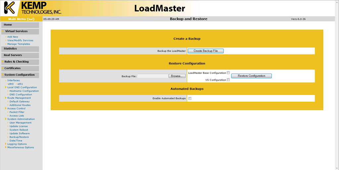Click the 05:49:29 AM clock text
This screenshot has height=170, width=339.
[51, 19]
